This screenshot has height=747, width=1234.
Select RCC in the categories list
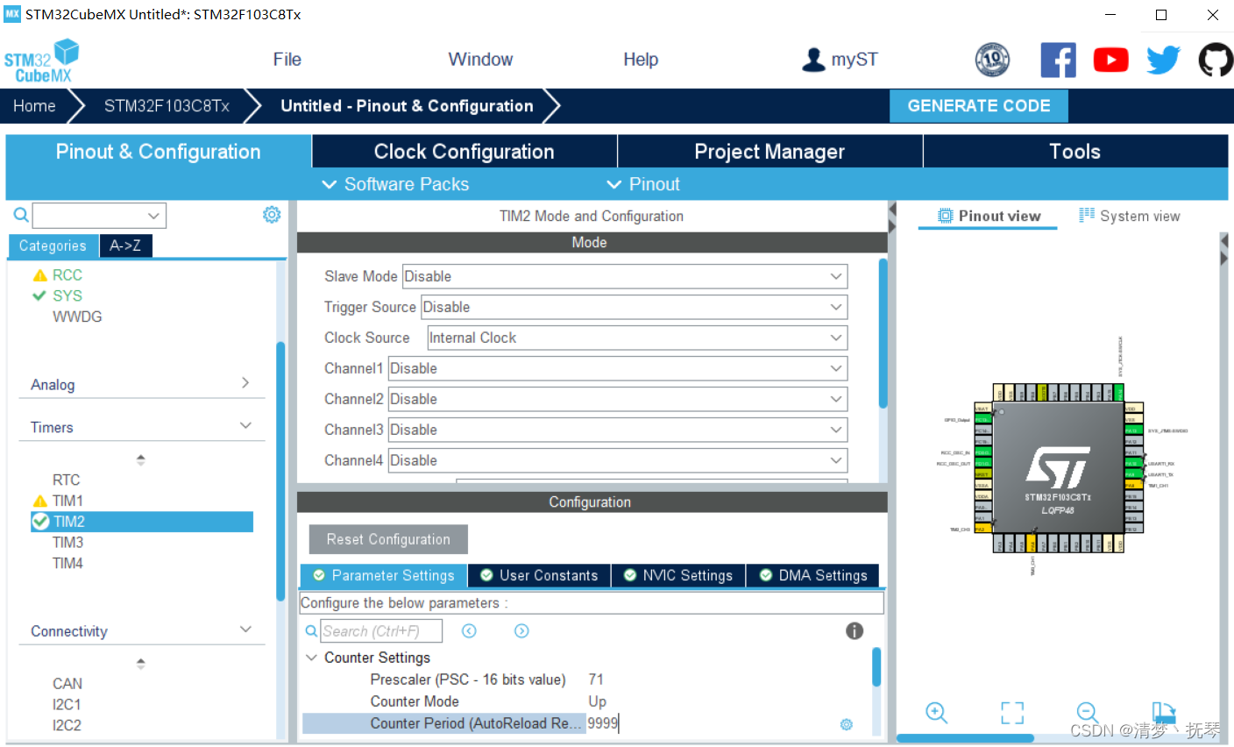click(67, 274)
